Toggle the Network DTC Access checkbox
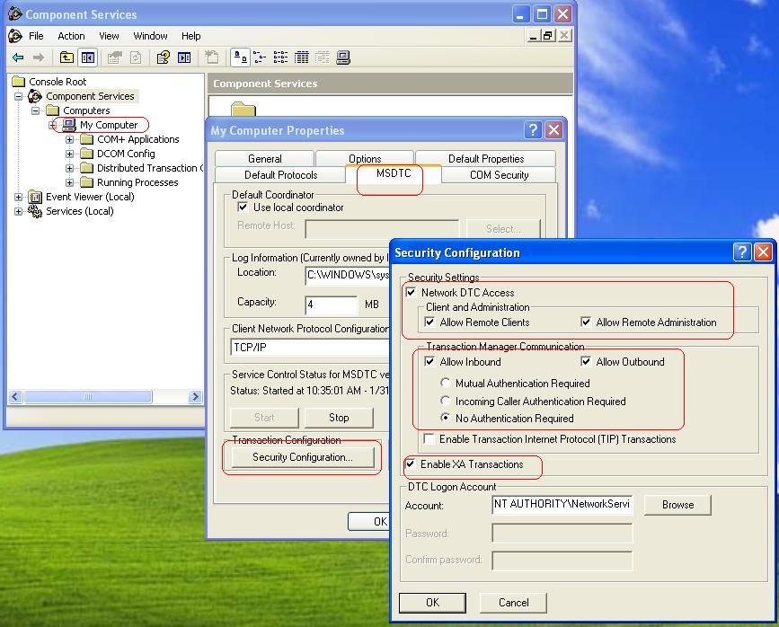The width and height of the screenshot is (779, 627). coord(411,292)
